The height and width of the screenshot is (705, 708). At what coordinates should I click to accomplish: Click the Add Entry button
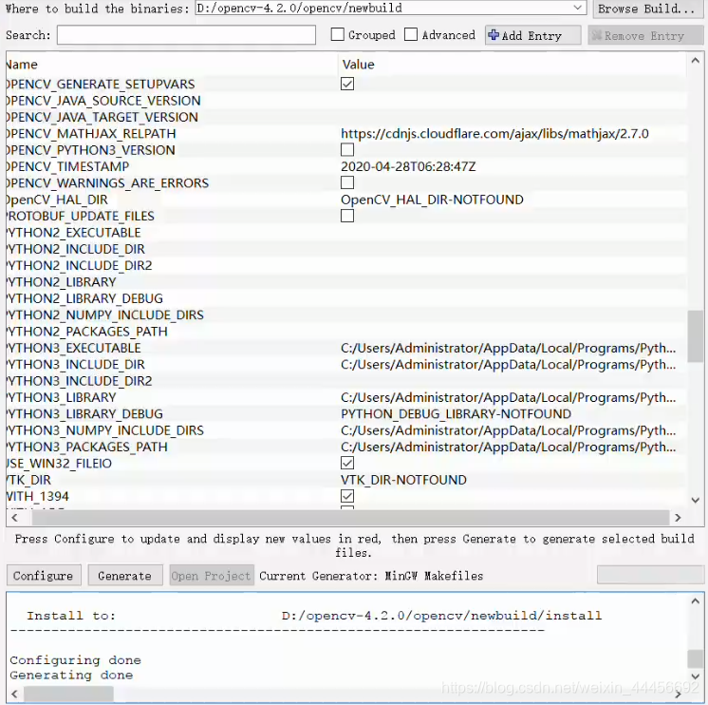532,35
